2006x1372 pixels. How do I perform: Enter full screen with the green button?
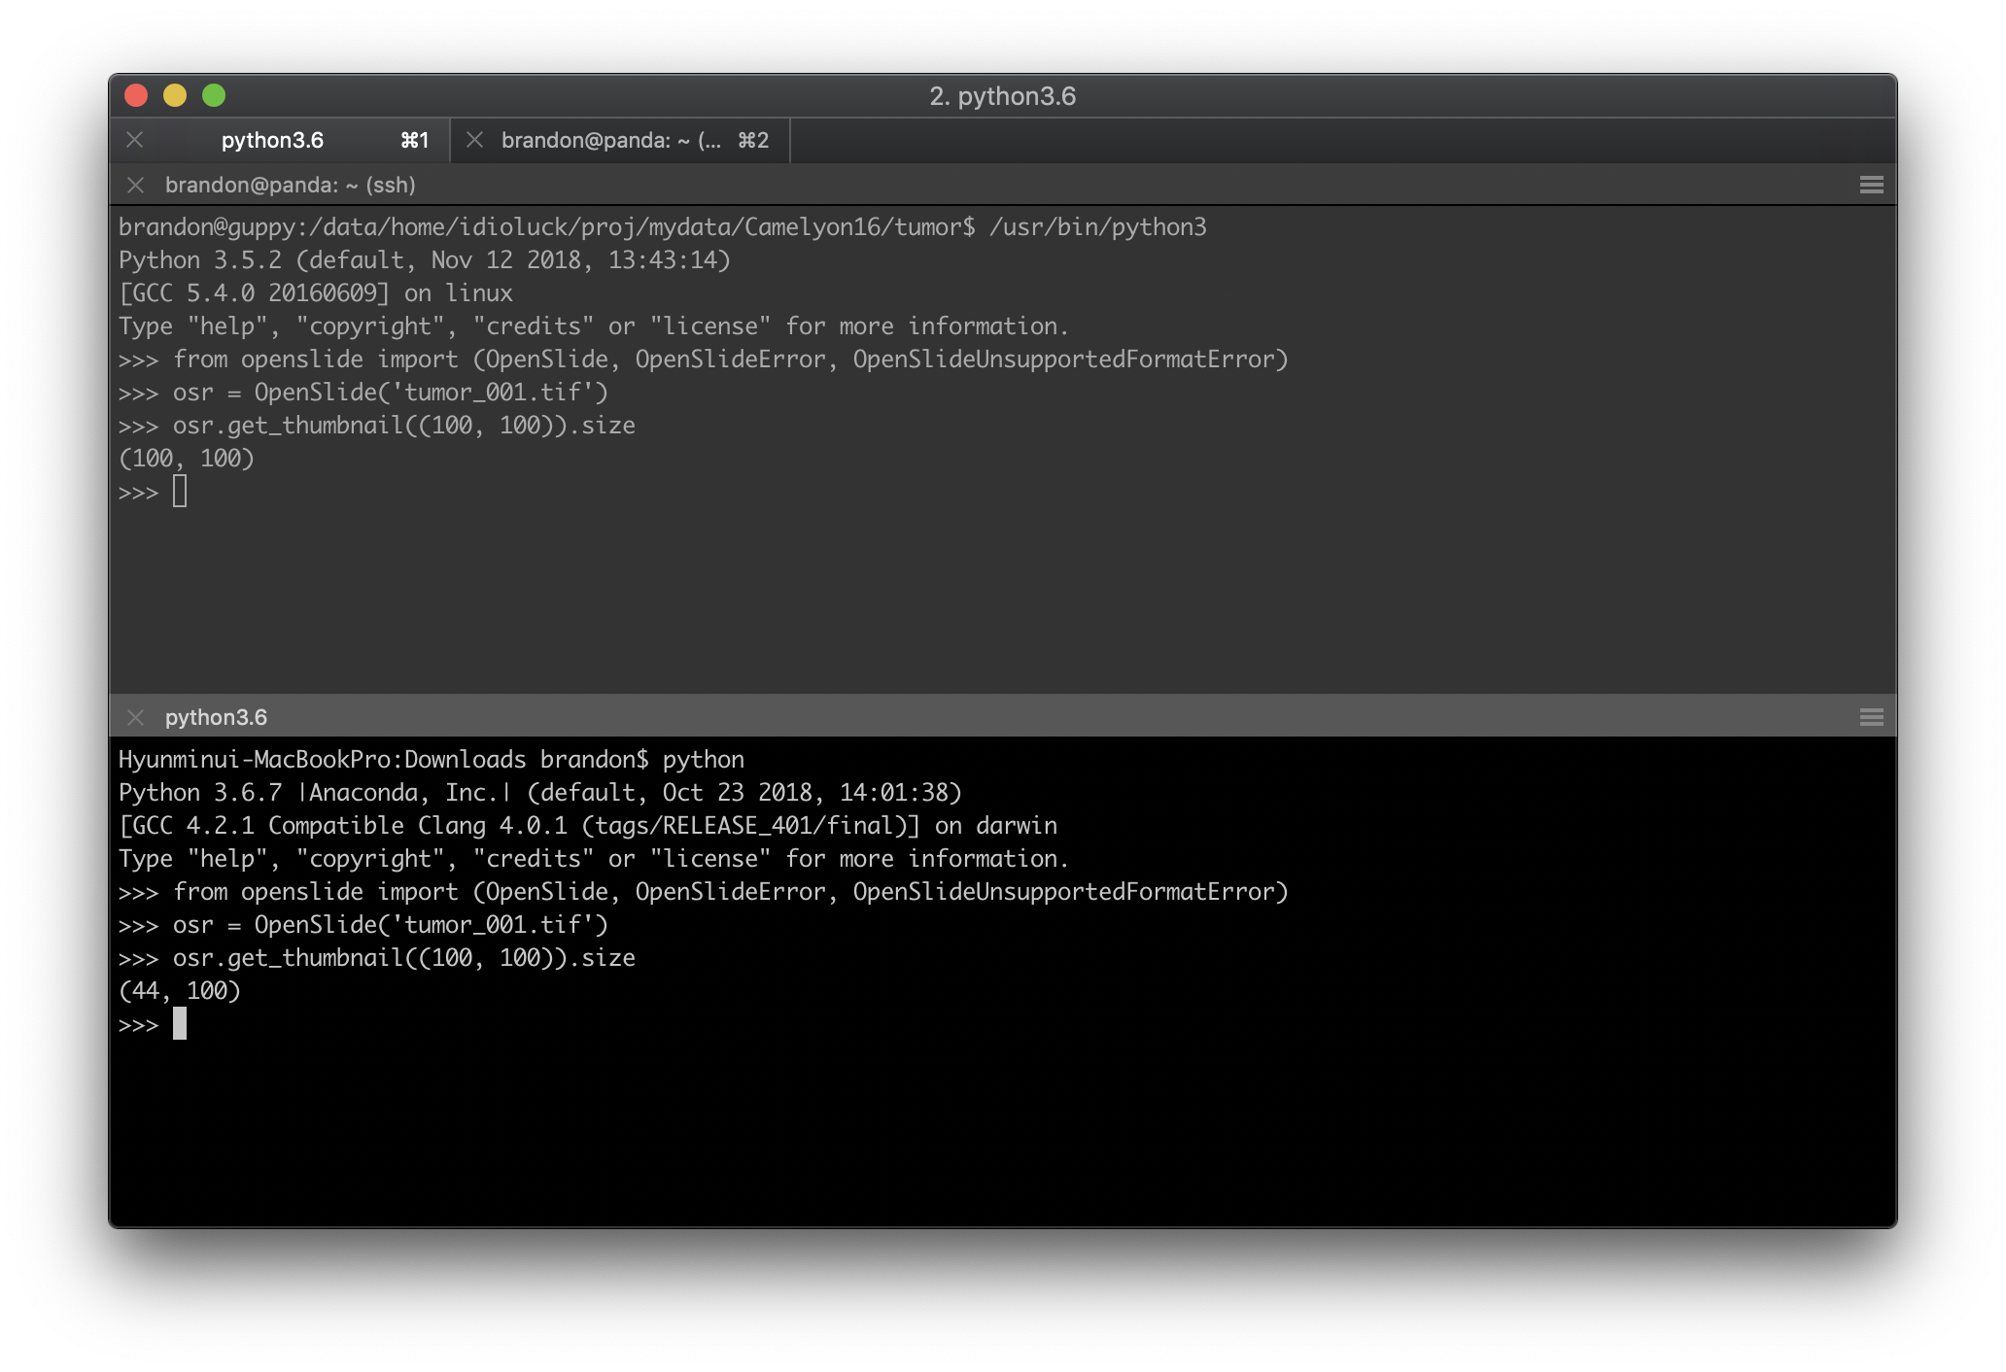pos(213,96)
